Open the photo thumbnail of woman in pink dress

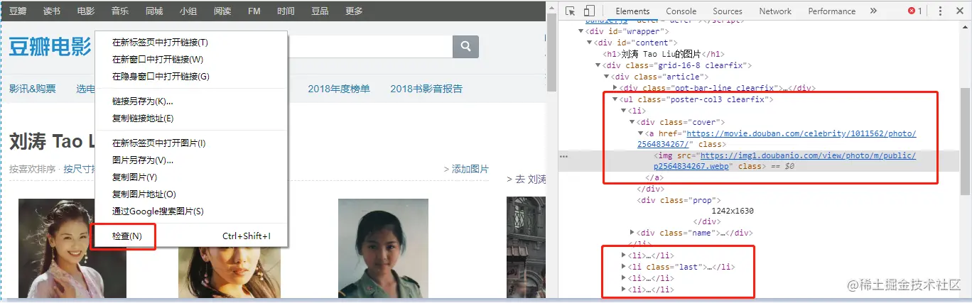pos(72,247)
